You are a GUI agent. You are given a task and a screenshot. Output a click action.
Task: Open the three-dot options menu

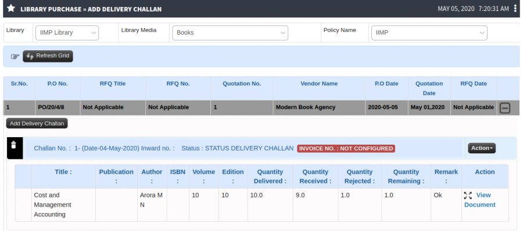[515, 9]
